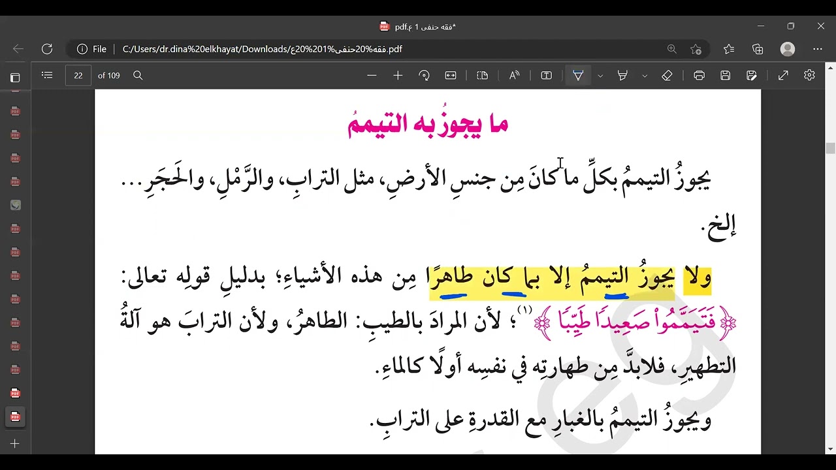Image resolution: width=836 pixels, height=470 pixels.
Task: Save the PDF as a copy
Action: coord(751,76)
